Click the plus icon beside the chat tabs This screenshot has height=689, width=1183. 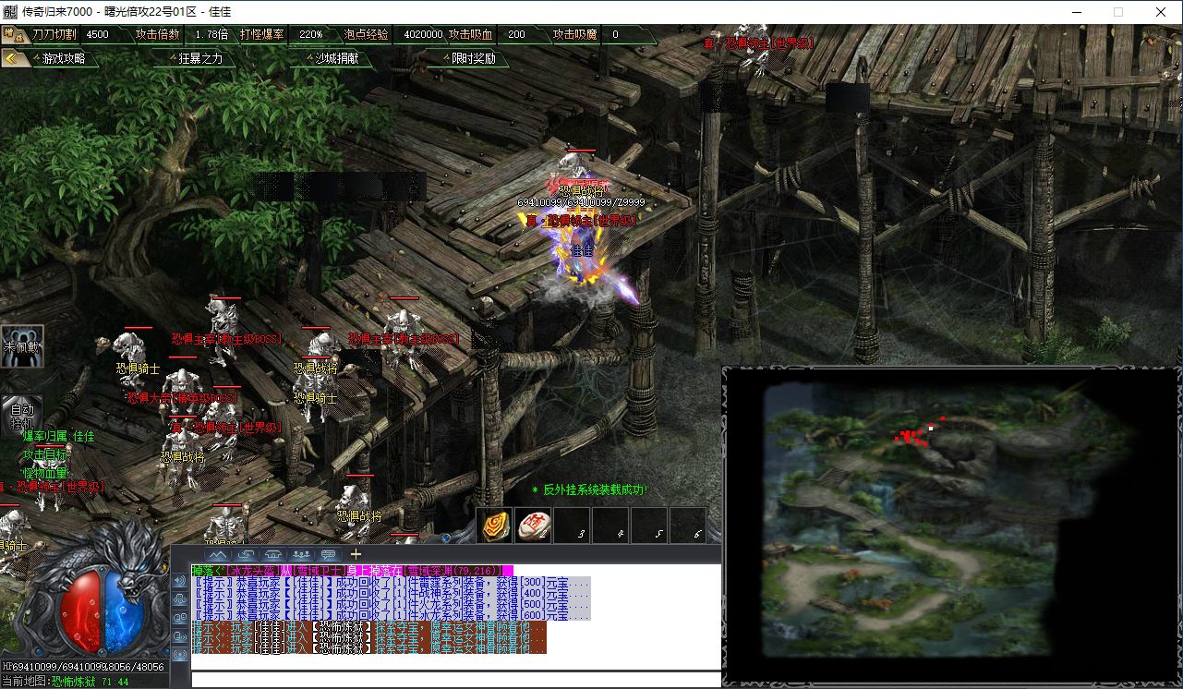tap(356, 554)
